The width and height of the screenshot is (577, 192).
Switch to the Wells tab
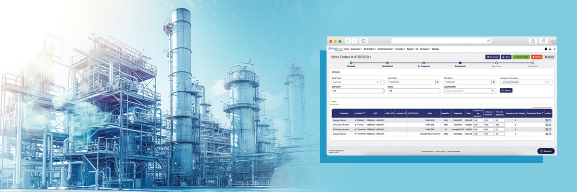[x=334, y=102]
